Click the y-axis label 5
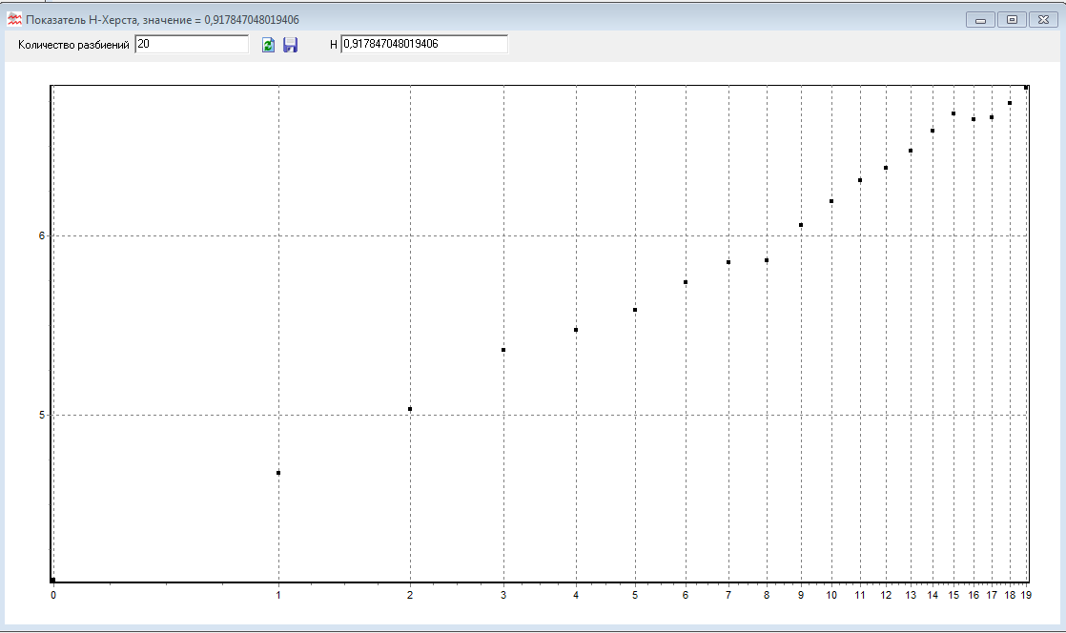 coord(41,415)
